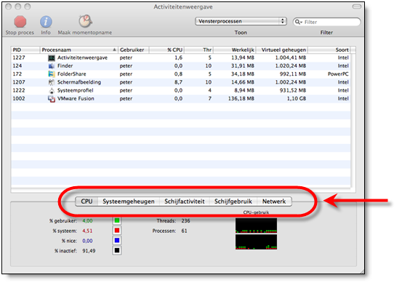Select the Finder process name
Screen dimensions: 410x283
point(65,65)
